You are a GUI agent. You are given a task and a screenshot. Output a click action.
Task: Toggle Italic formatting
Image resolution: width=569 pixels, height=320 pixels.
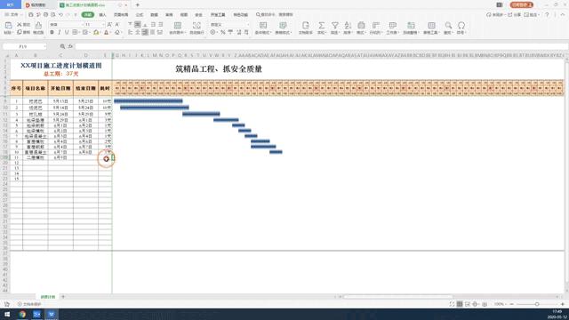pyautogui.click(x=60, y=32)
